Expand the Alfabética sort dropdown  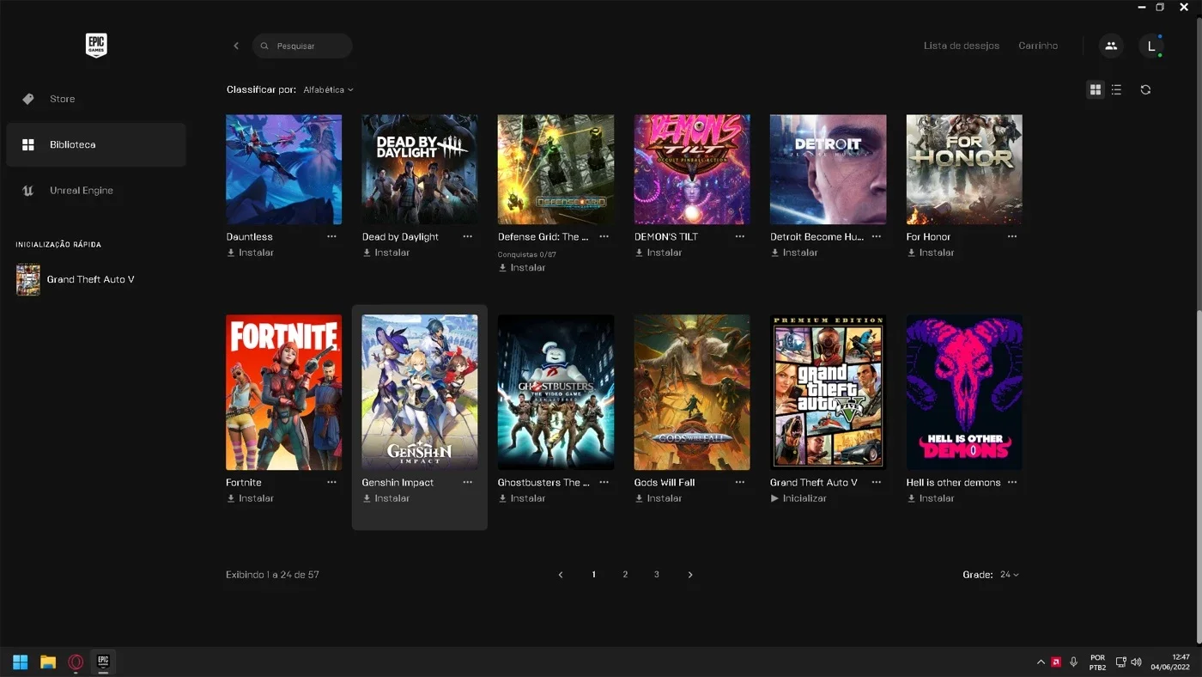(328, 89)
